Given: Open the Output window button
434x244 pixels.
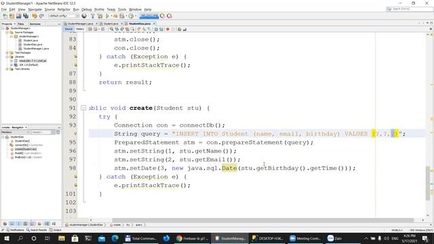Looking at the screenshot, I should click(56, 230).
